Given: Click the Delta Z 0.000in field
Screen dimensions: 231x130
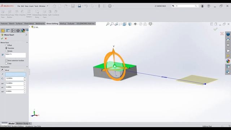Looking at the screenshot, I should pyautogui.click(x=14, y=91).
